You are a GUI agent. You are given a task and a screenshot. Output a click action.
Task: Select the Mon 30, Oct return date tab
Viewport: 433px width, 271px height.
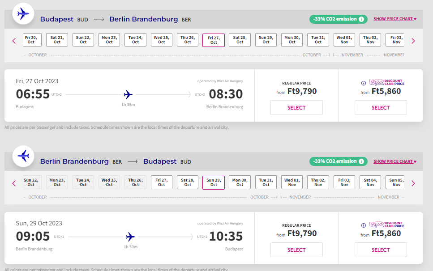[240, 182]
